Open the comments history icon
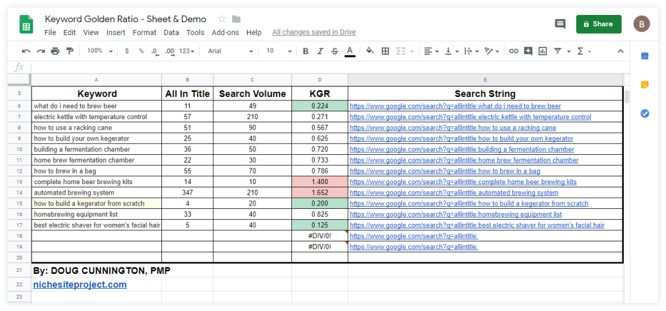Viewport: 666px width, 311px height. 559,24
